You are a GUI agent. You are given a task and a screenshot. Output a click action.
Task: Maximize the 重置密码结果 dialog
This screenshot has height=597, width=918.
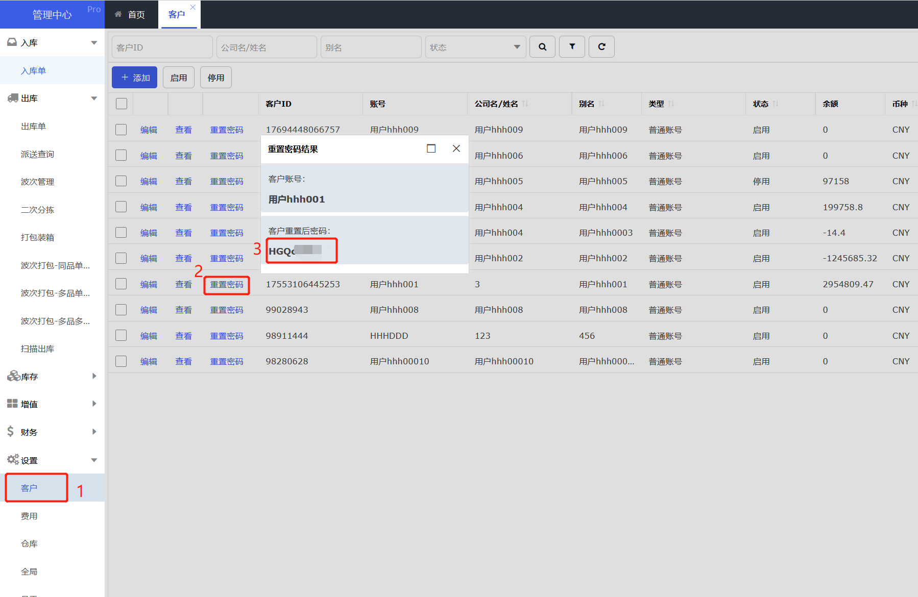[x=431, y=148]
